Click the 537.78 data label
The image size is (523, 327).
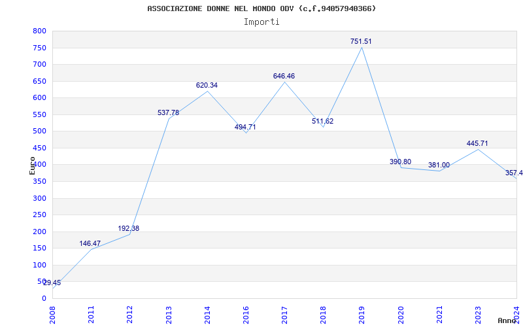pos(169,112)
